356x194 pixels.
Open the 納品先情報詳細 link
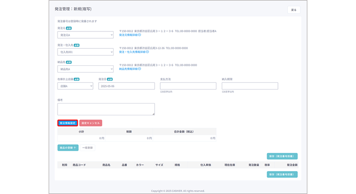click(128, 69)
